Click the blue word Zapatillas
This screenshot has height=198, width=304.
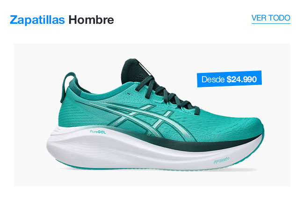(x=37, y=20)
